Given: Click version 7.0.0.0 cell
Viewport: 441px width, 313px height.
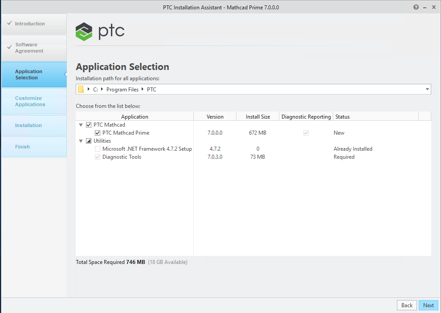Looking at the screenshot, I should coord(215,133).
